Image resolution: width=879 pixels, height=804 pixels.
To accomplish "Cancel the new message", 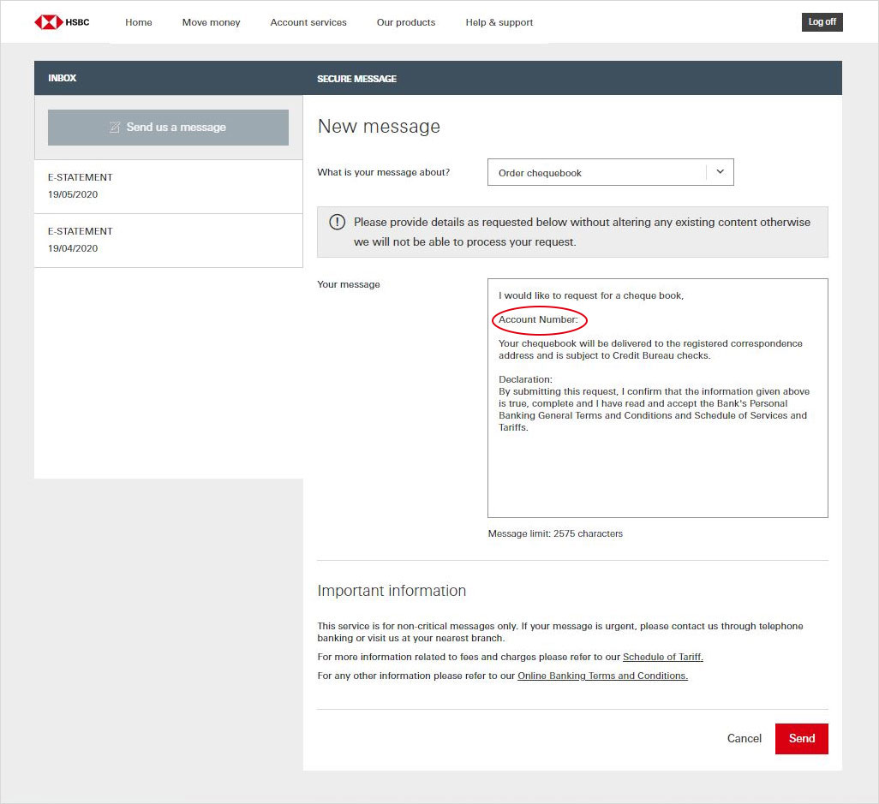I will tap(744, 738).
